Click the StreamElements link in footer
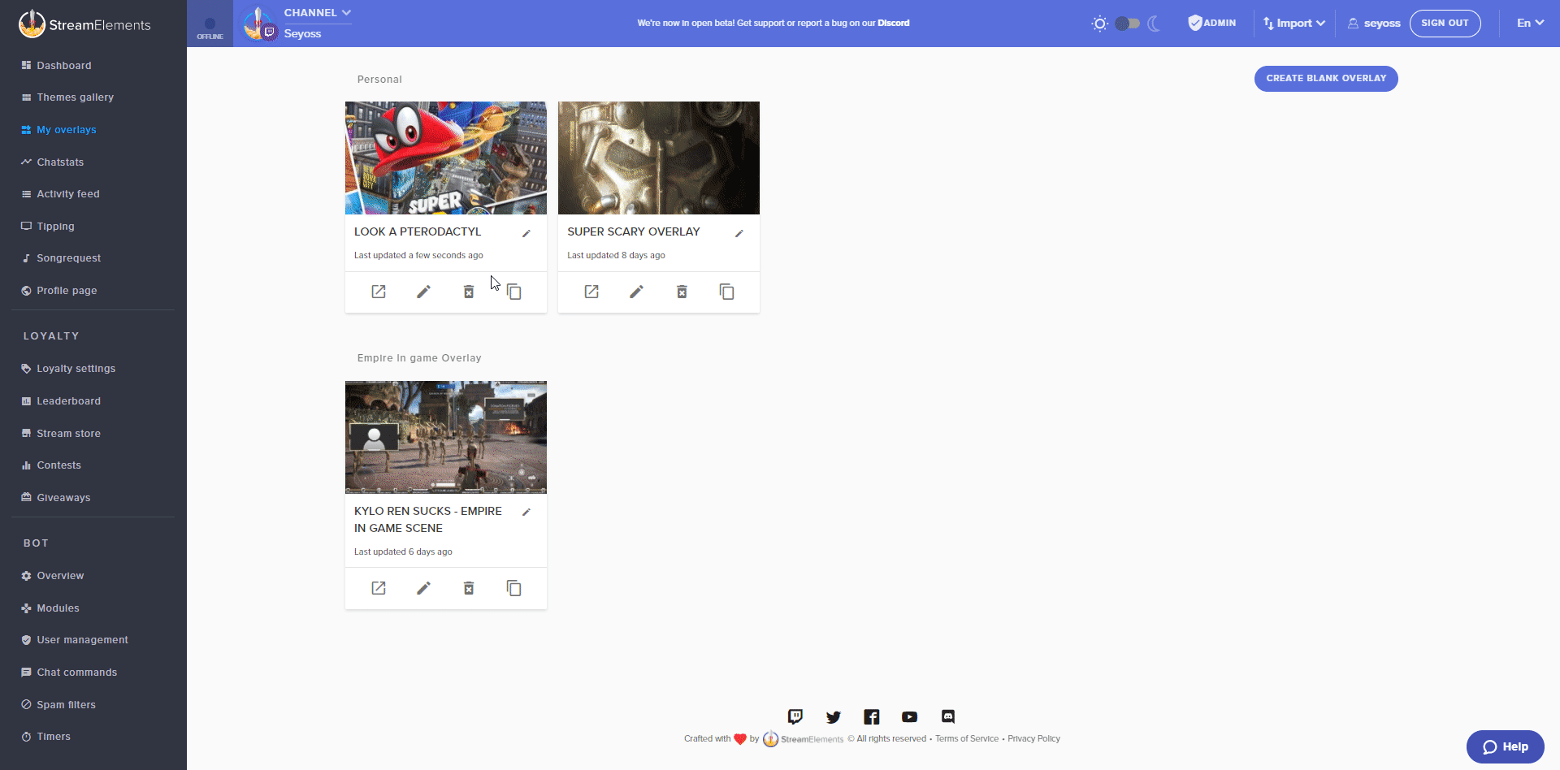1560x770 pixels. tap(804, 739)
